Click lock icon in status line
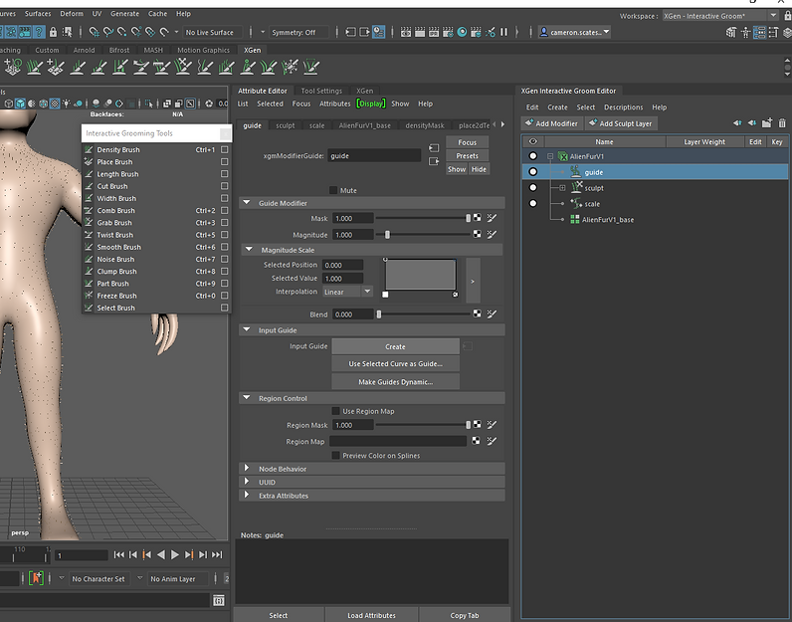 (53, 32)
